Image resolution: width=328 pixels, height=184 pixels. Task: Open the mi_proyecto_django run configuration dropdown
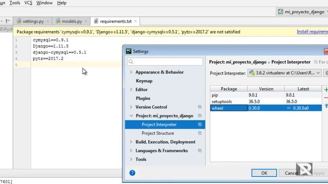(302, 12)
